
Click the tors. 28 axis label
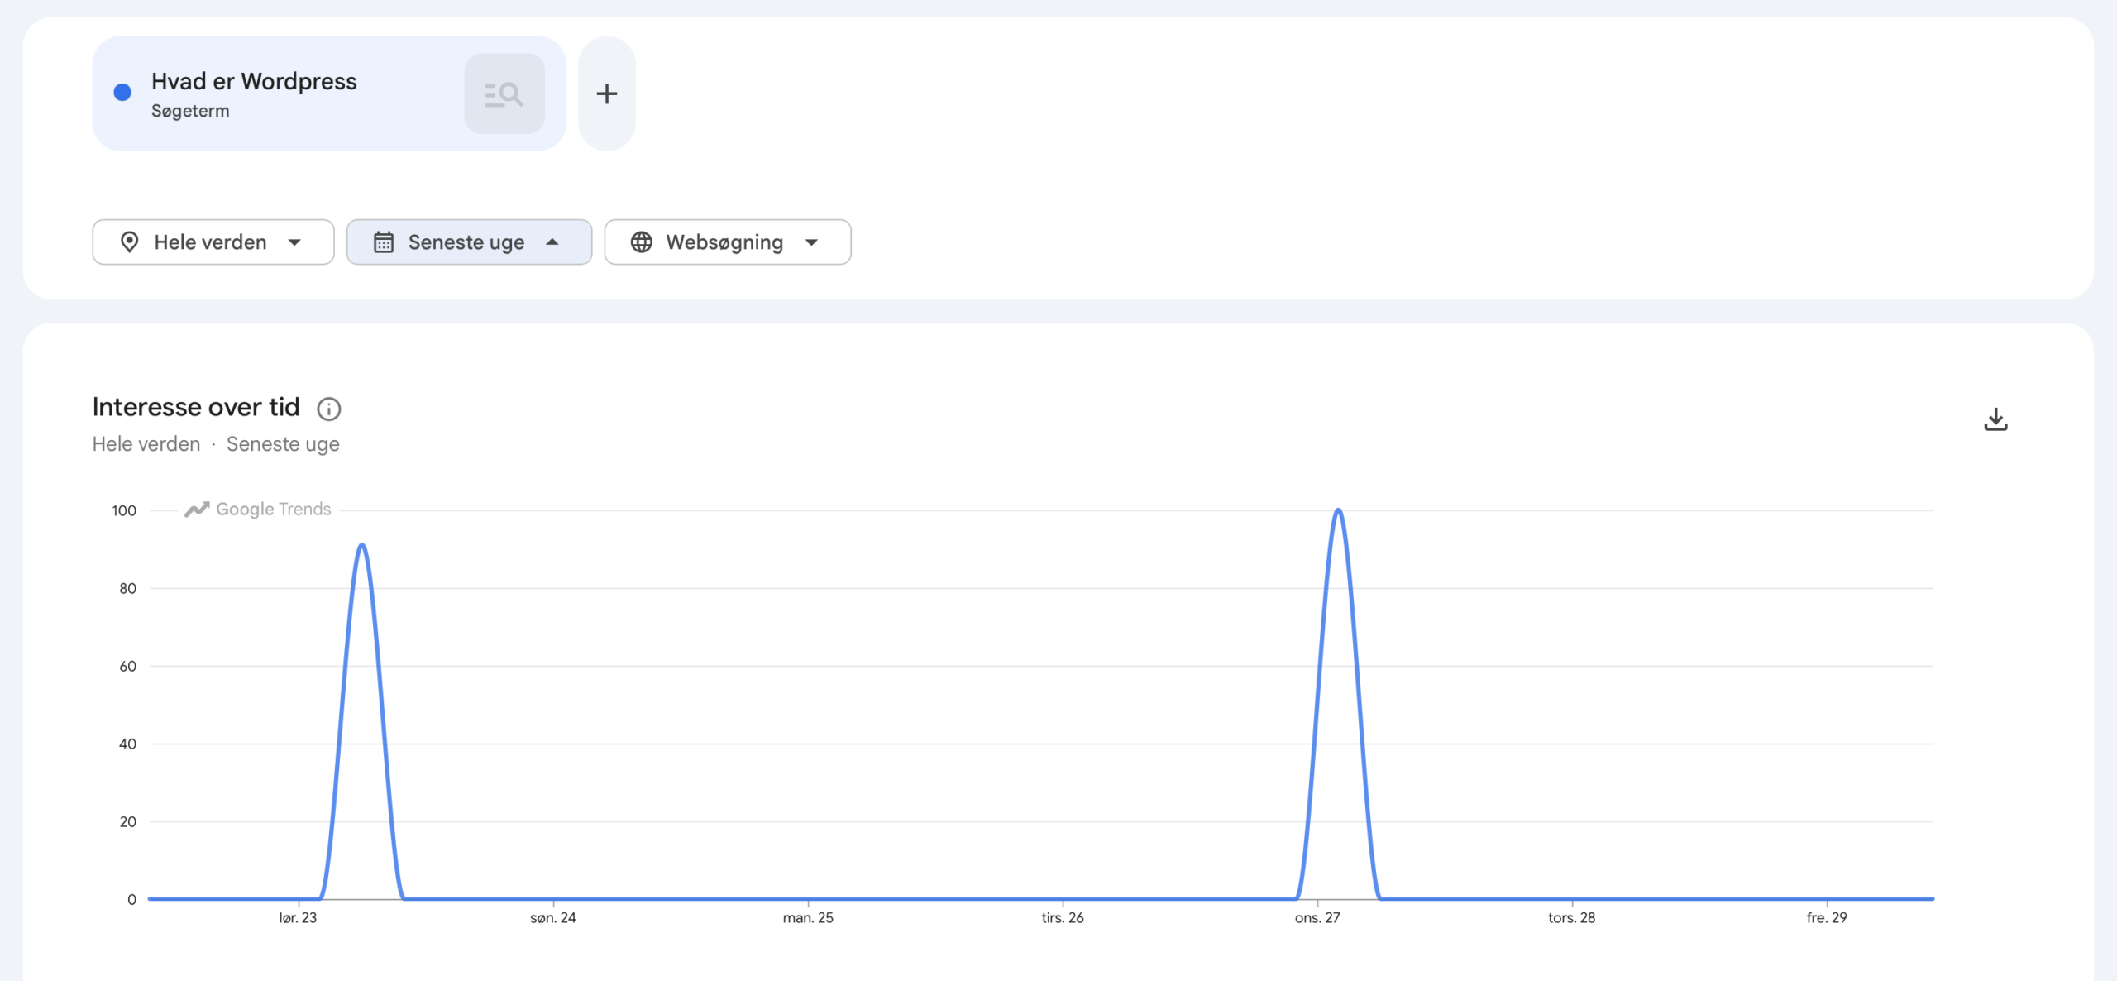click(x=1572, y=917)
